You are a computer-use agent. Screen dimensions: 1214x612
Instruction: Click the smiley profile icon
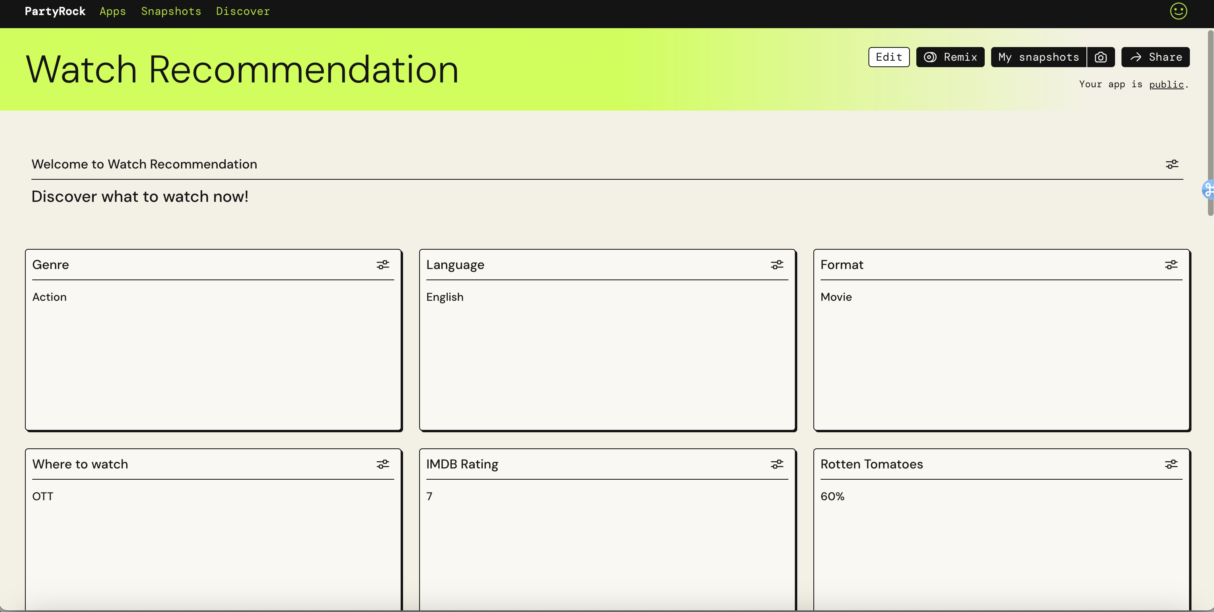pyautogui.click(x=1178, y=11)
